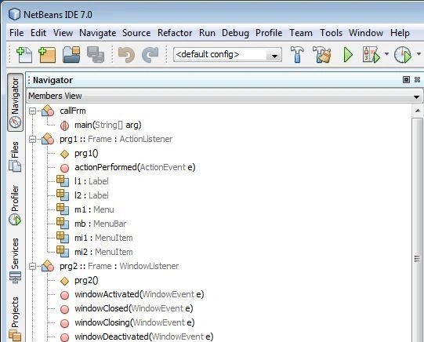Collapse the callFrm class node
Screen dimensions: 424x342
pos(32,111)
